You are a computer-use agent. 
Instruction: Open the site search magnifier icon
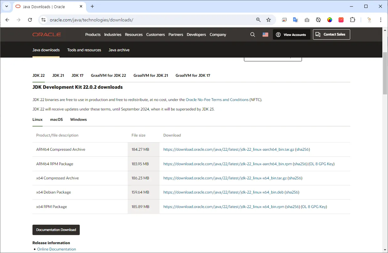pyautogui.click(x=252, y=35)
